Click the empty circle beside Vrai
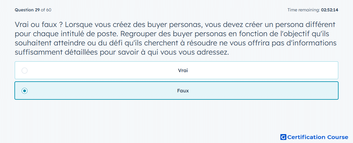The width and height of the screenshot is (353, 143). click(x=25, y=71)
